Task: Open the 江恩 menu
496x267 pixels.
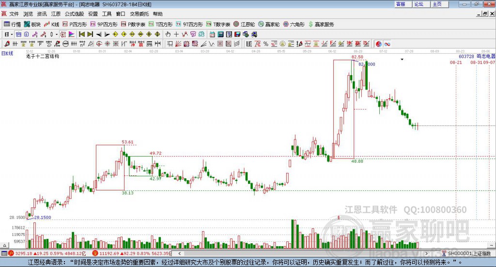Action: tap(56, 14)
